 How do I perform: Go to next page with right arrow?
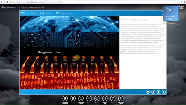(164, 92)
